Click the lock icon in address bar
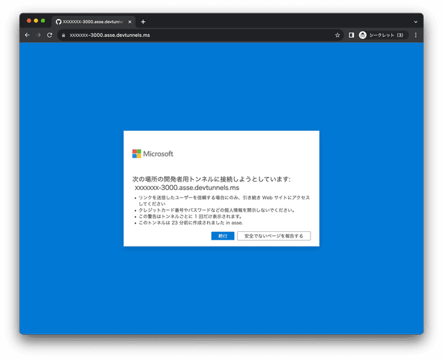 coord(63,35)
